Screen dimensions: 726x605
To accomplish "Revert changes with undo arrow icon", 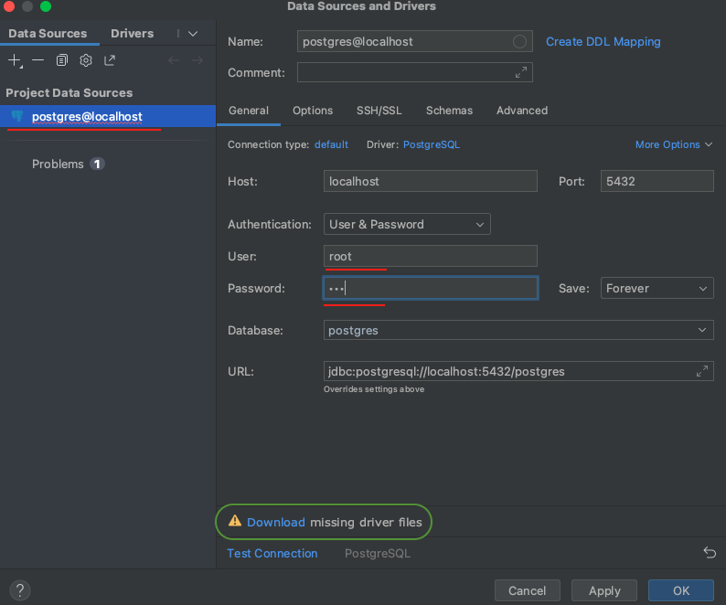I will point(710,552).
